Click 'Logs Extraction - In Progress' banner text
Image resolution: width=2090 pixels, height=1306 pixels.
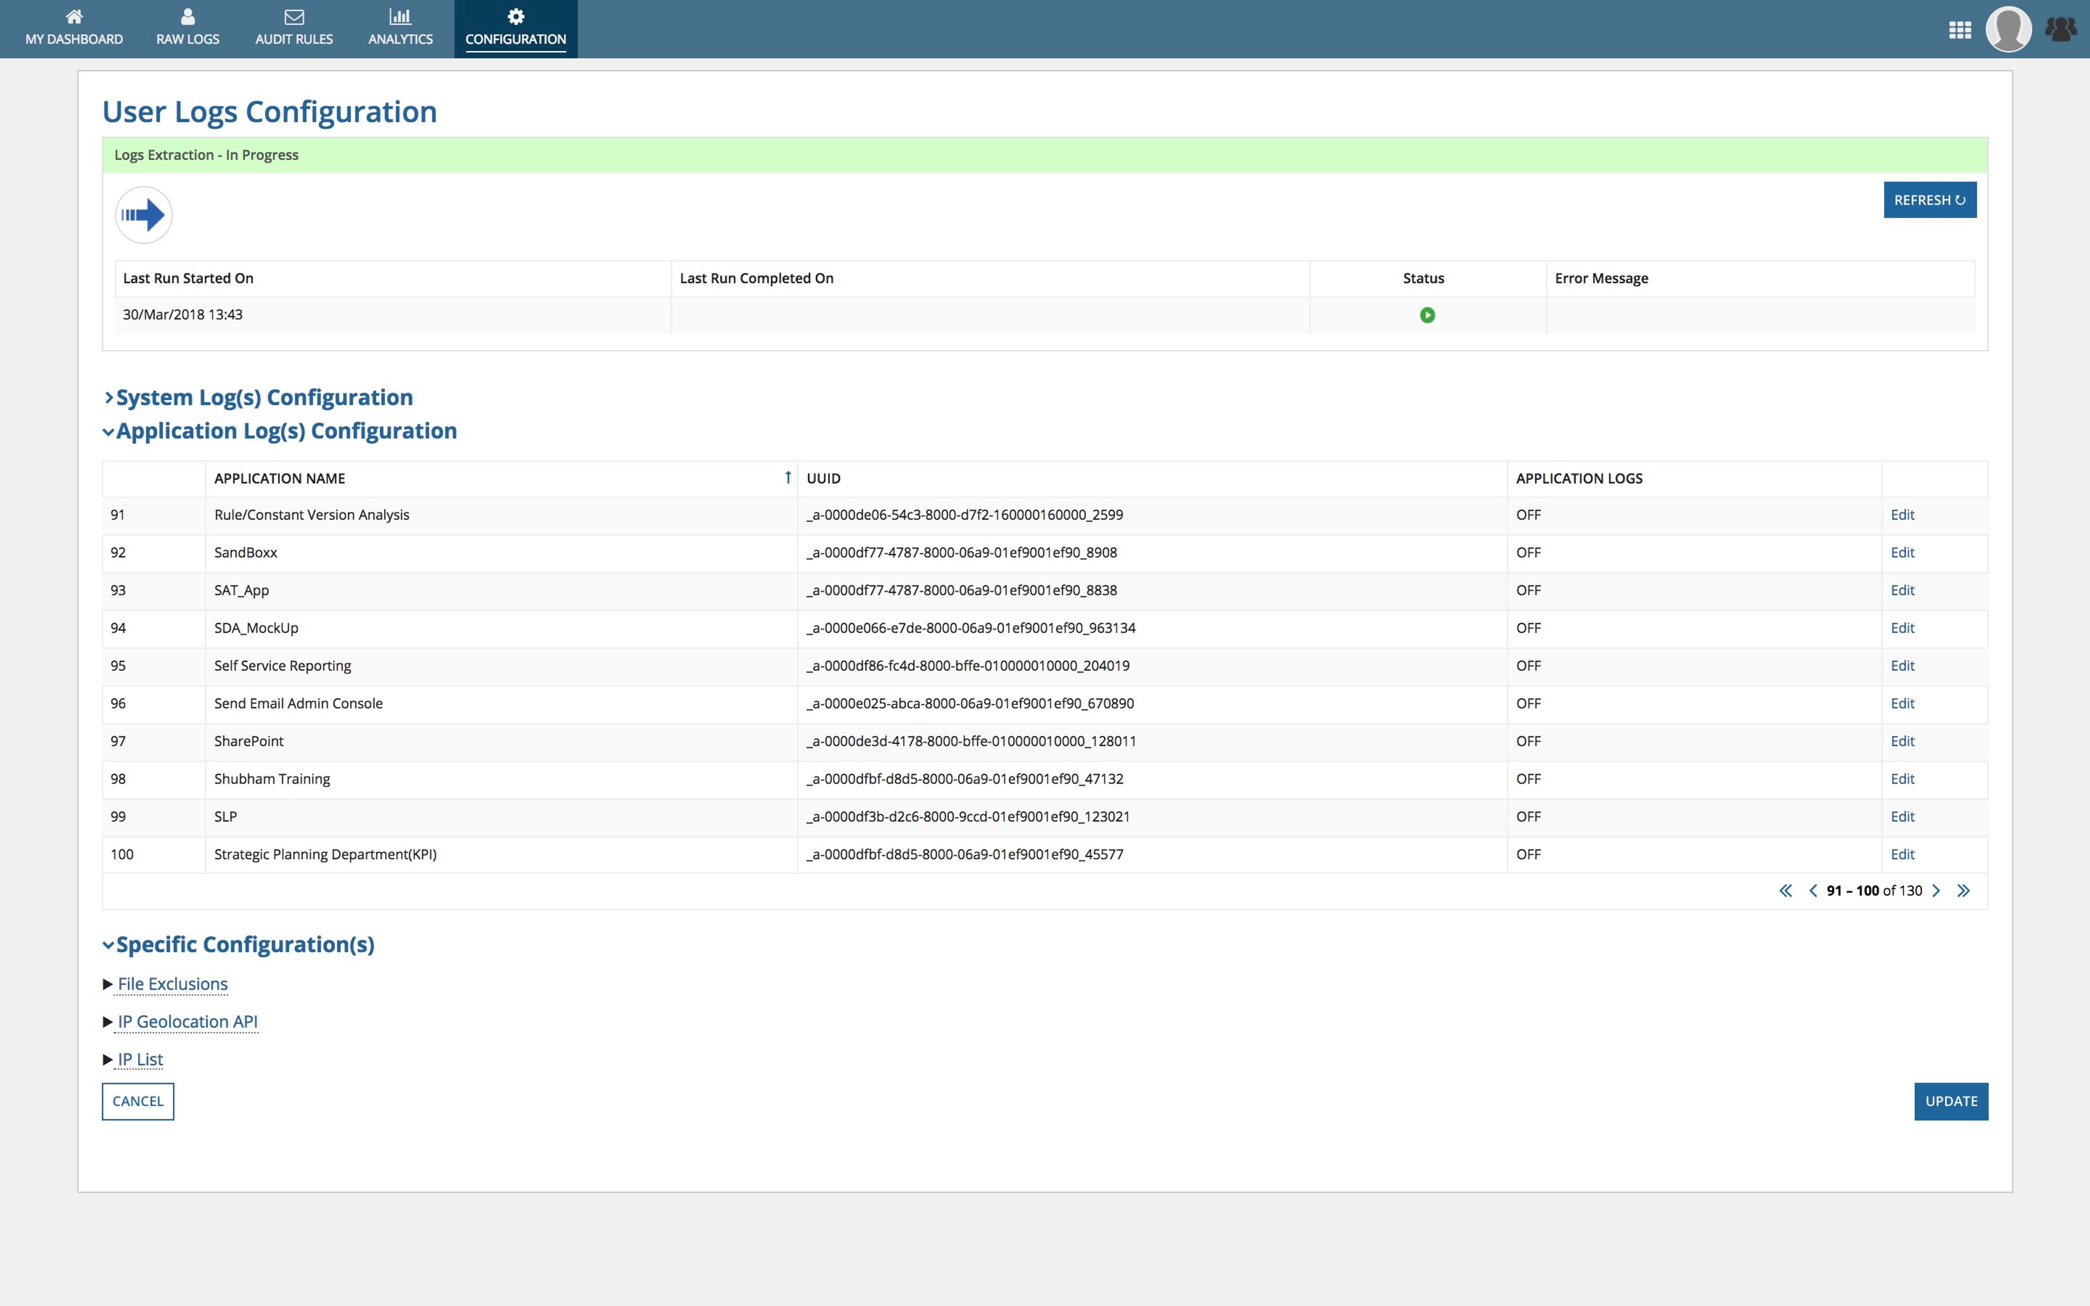206,155
